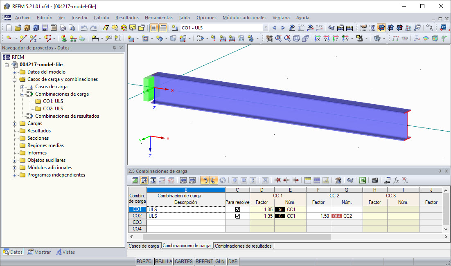Switch to Combinaciones de resultados table tab
Viewport: 451px width, 266px height.
pos(244,246)
